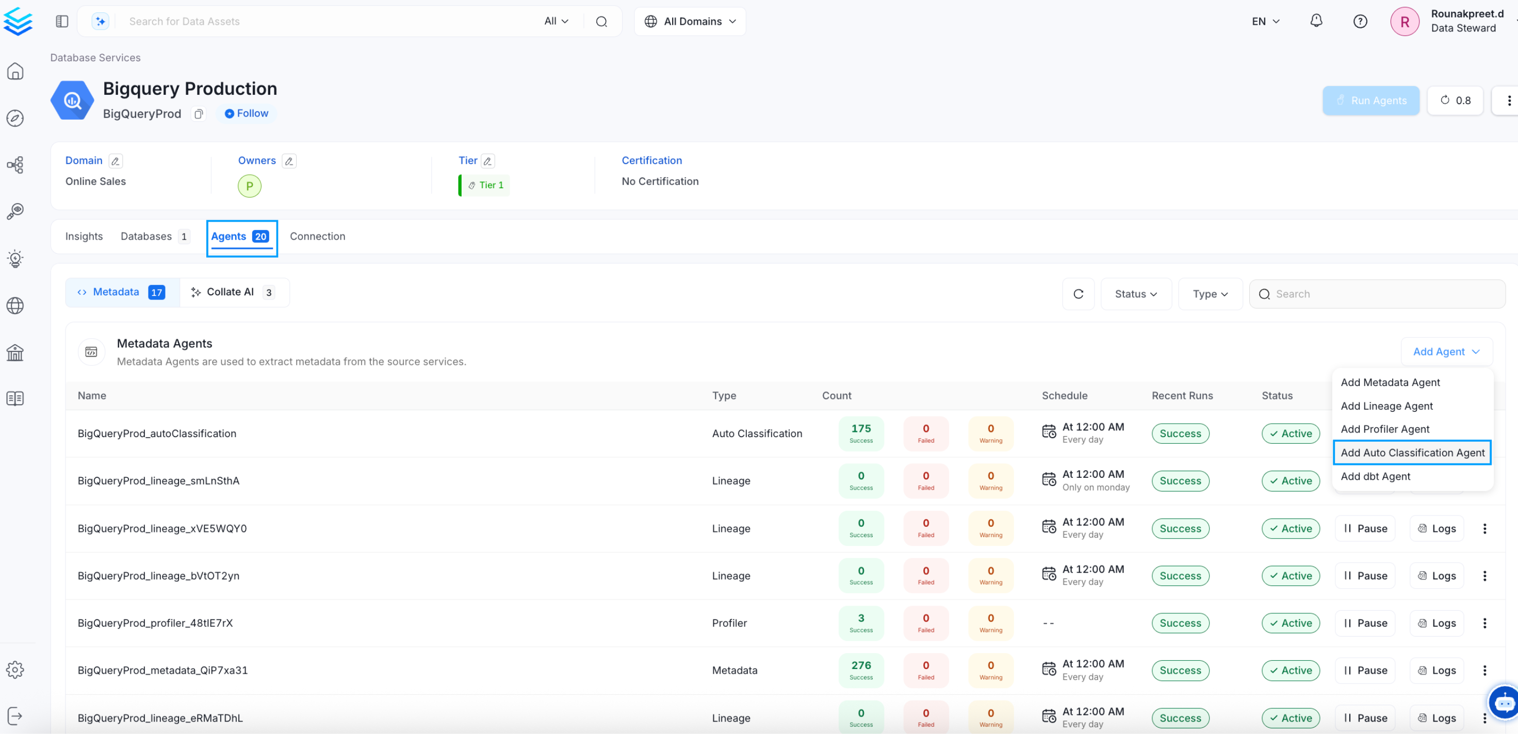The height and width of the screenshot is (734, 1518).
Task: Open Settings gear in left sidebar
Action: [15, 670]
